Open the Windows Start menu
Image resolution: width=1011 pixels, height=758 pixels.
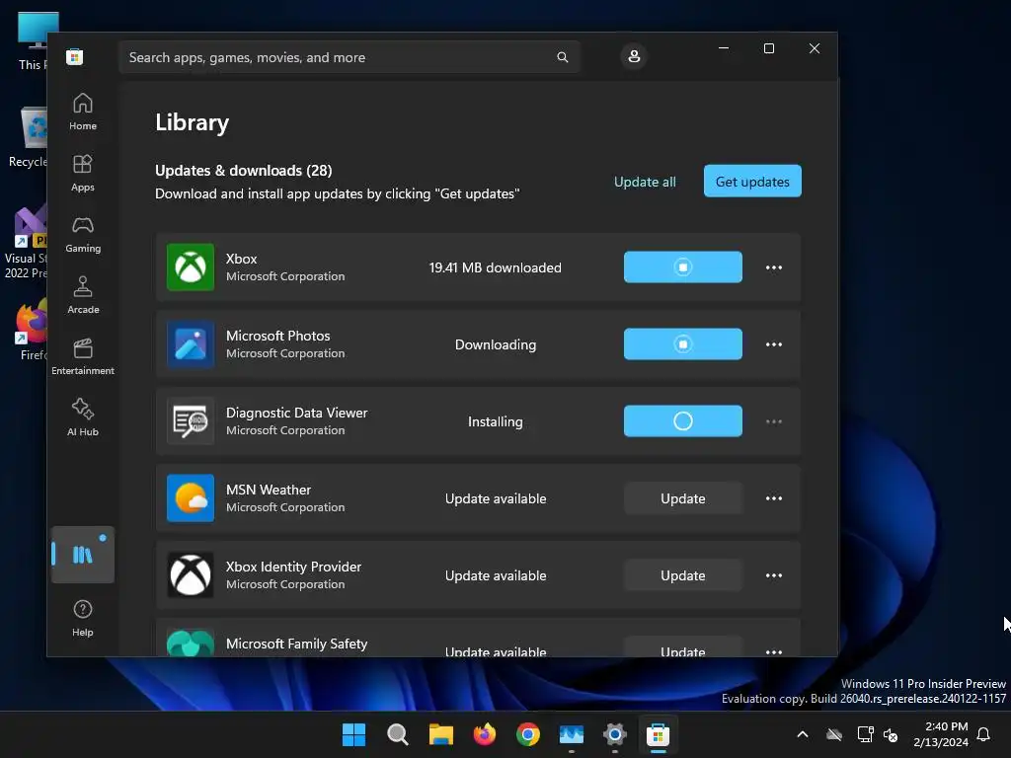pyautogui.click(x=353, y=734)
